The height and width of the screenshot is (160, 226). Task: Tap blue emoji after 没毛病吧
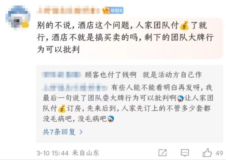(x=110, y=119)
